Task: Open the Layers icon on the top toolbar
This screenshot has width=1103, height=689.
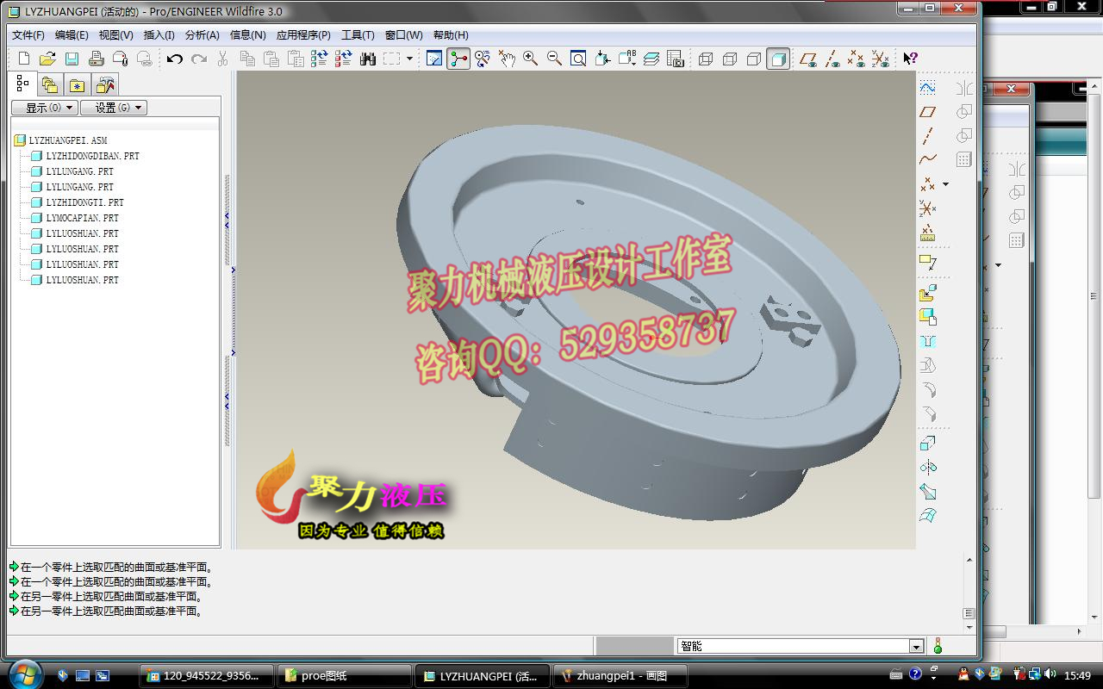Action: coord(652,58)
